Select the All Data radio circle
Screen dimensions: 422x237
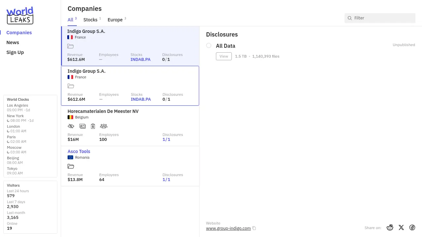pyautogui.click(x=209, y=45)
